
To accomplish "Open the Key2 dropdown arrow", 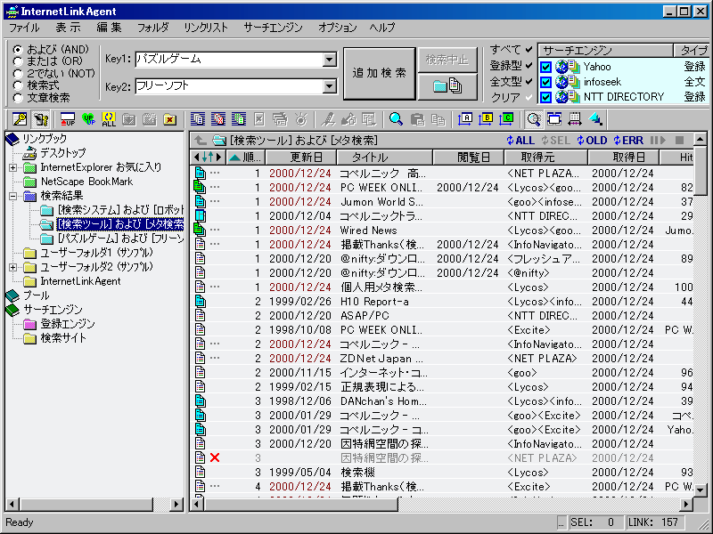I will (x=330, y=86).
